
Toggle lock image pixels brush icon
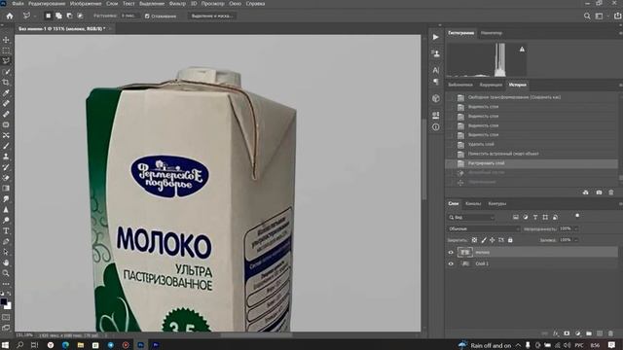click(x=484, y=240)
